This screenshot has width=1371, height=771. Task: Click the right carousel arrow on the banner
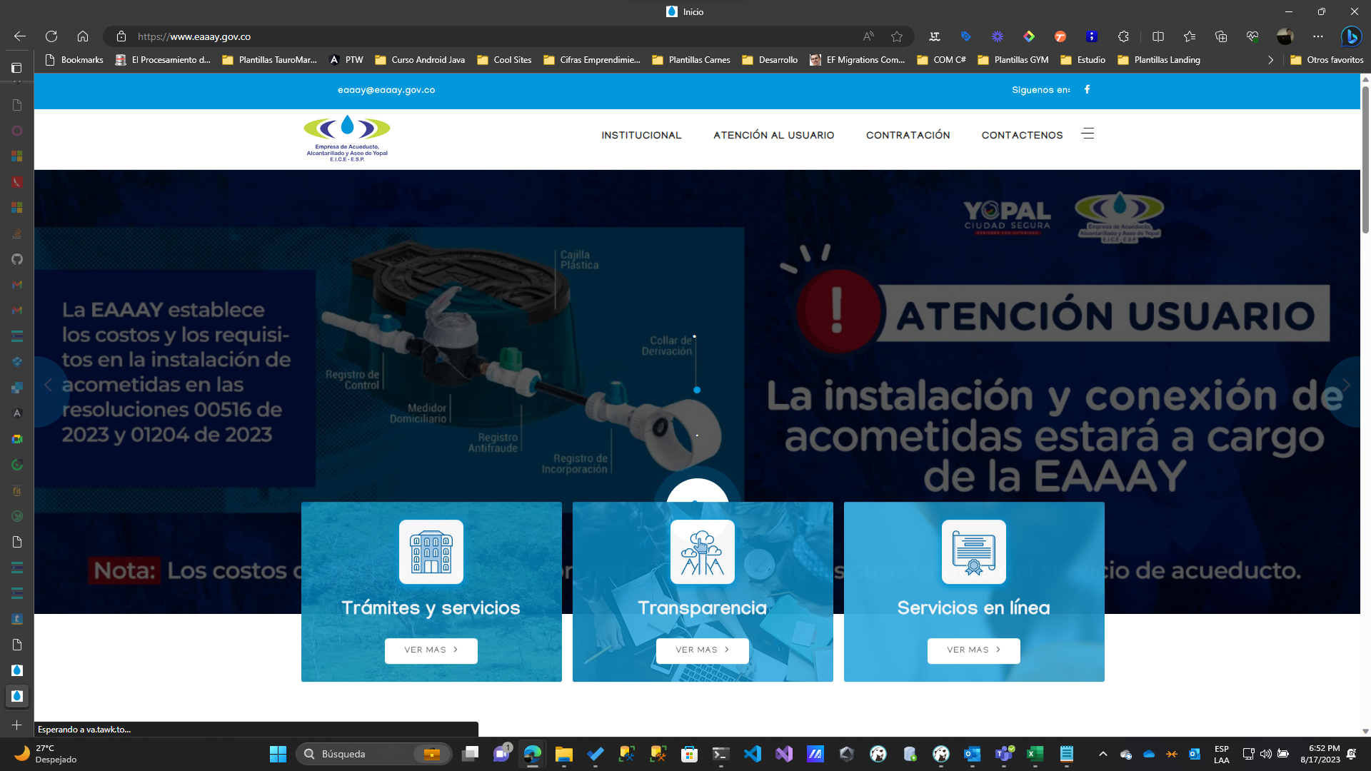pyautogui.click(x=1345, y=385)
